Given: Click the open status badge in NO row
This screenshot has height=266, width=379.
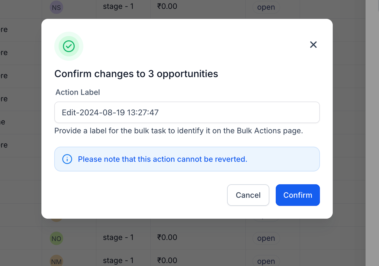Looking at the screenshot, I should (x=266, y=238).
